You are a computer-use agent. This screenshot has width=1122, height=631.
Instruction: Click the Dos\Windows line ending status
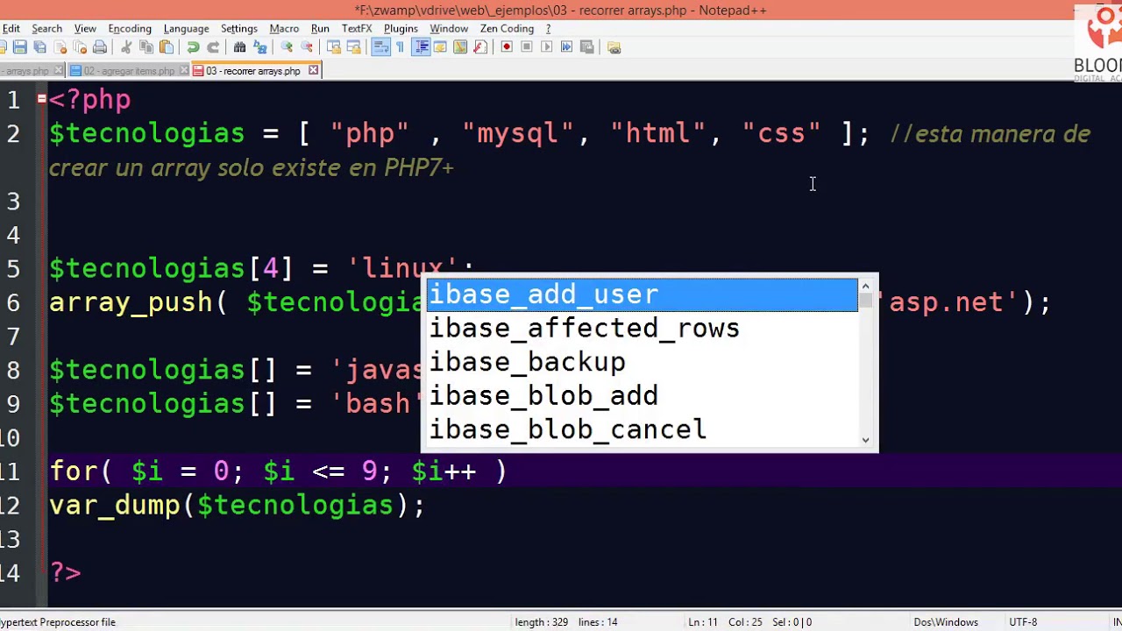(946, 622)
